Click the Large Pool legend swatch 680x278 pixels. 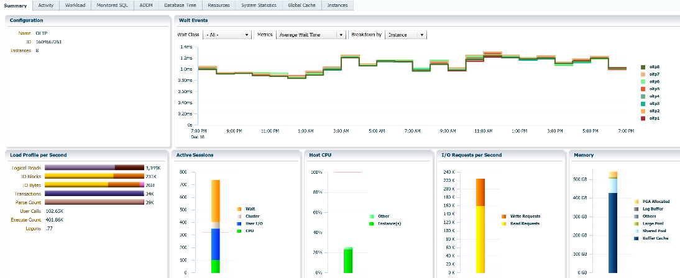click(636, 223)
